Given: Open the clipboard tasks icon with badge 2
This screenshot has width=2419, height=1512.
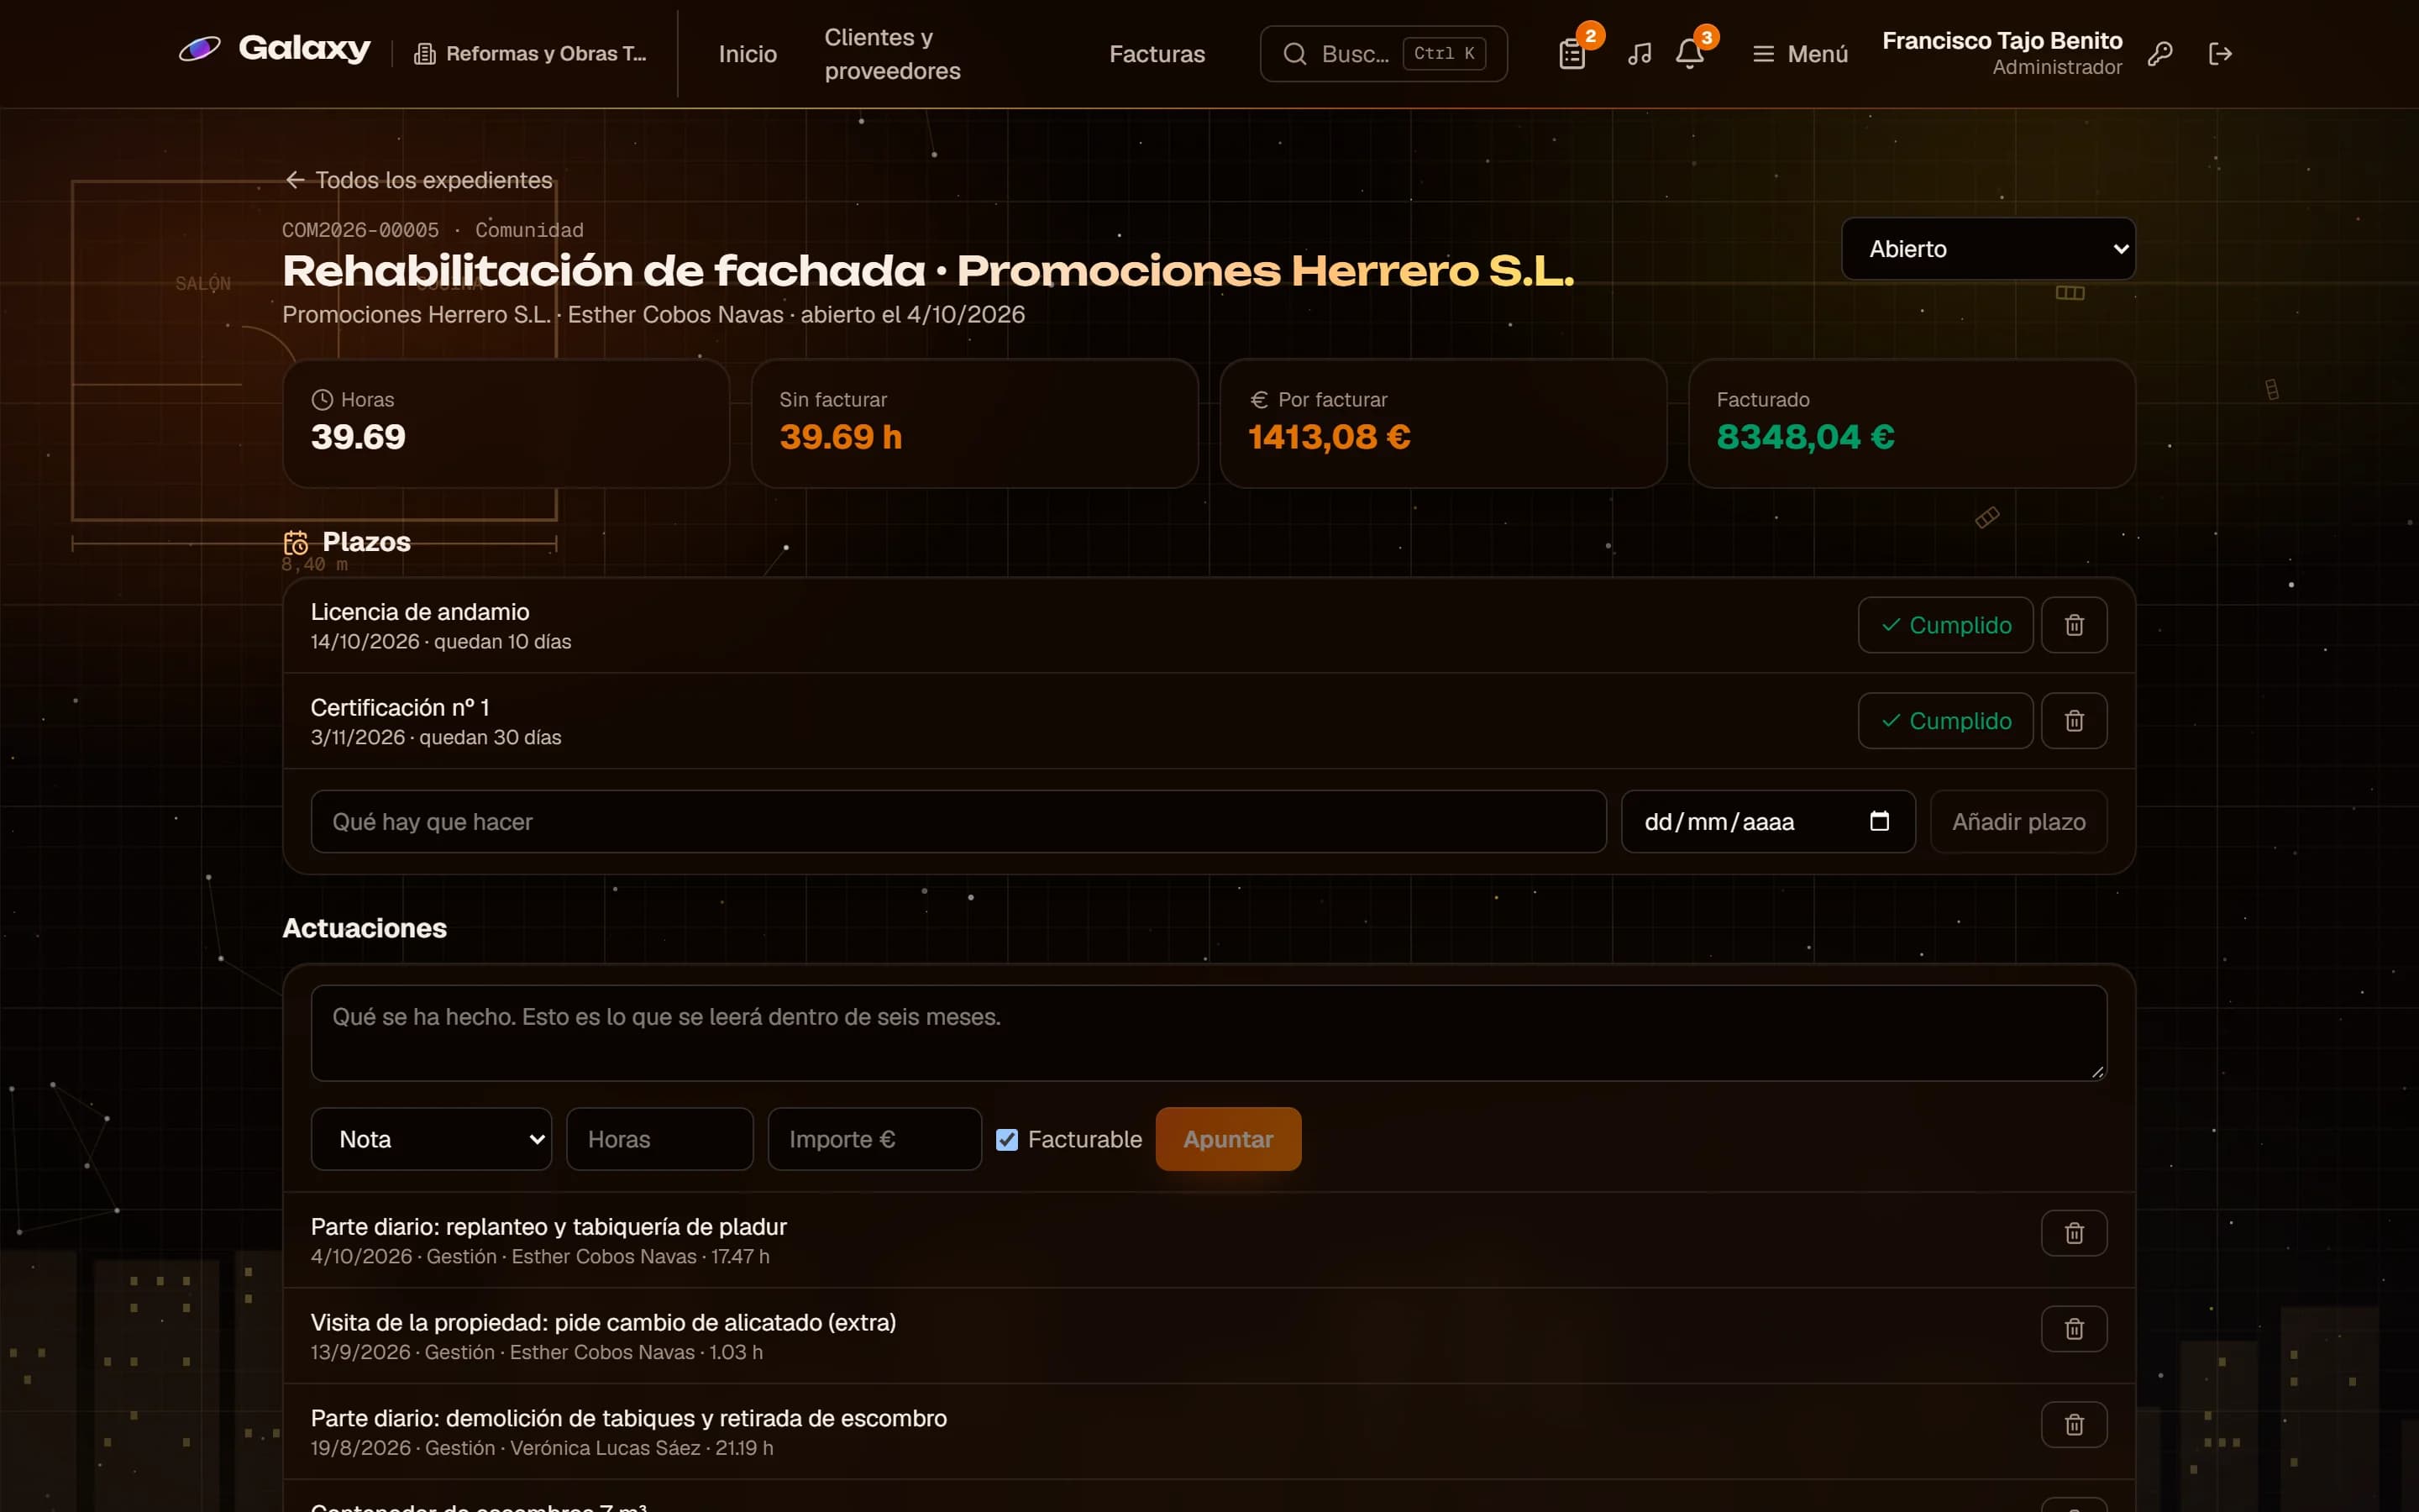Looking at the screenshot, I should 1572,54.
